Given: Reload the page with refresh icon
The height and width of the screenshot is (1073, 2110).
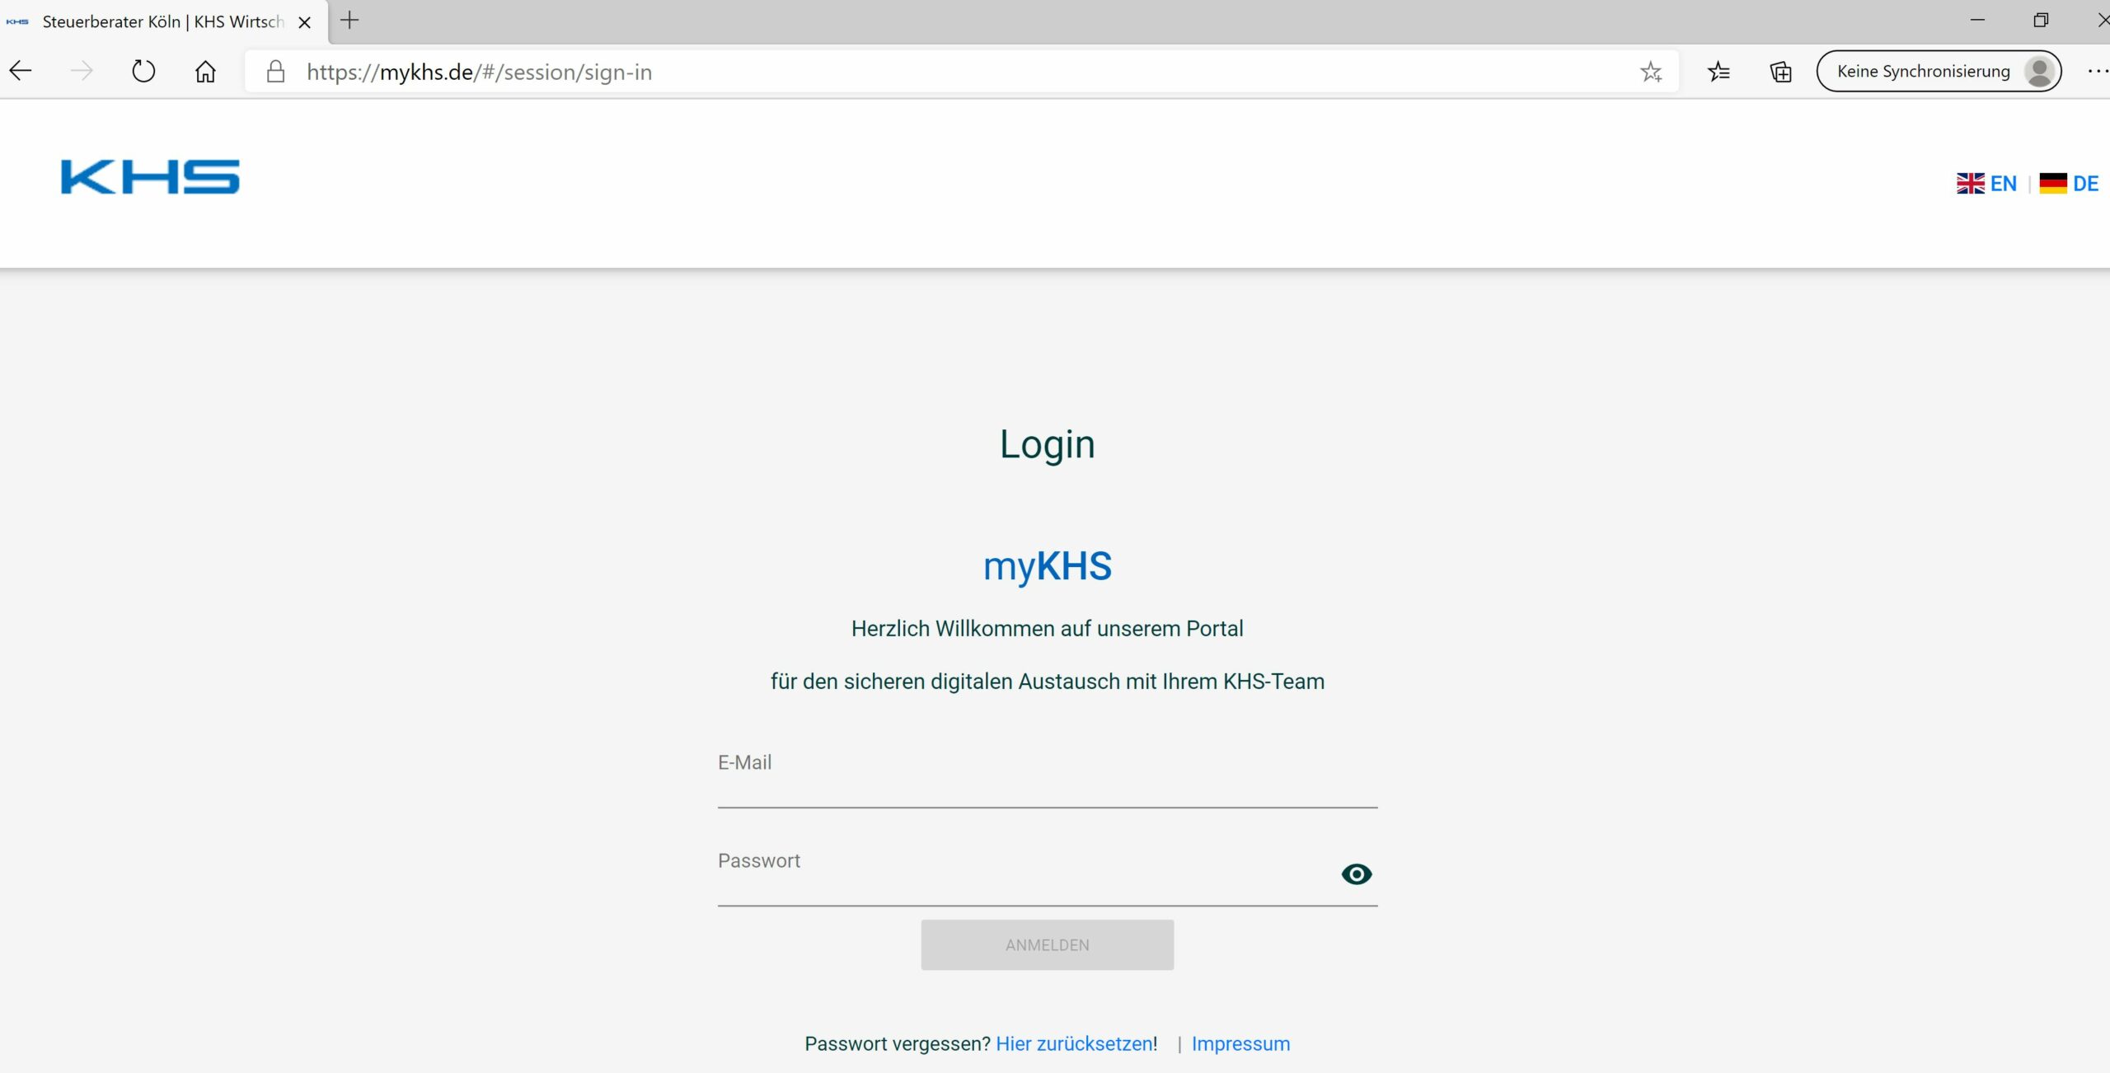Looking at the screenshot, I should point(143,71).
